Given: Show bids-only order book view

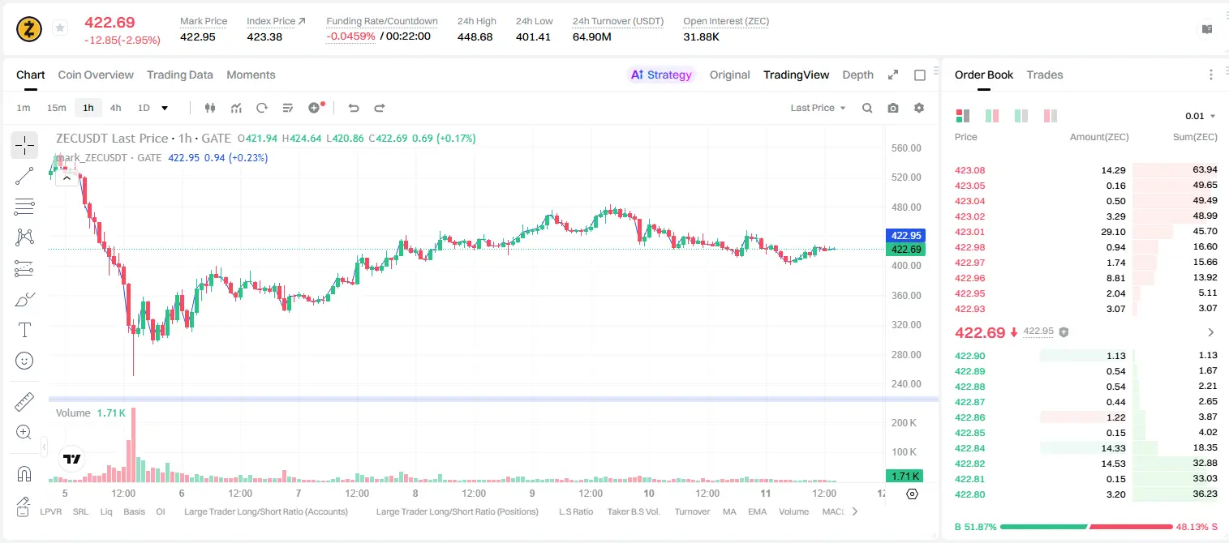Looking at the screenshot, I should pyautogui.click(x=1021, y=116).
